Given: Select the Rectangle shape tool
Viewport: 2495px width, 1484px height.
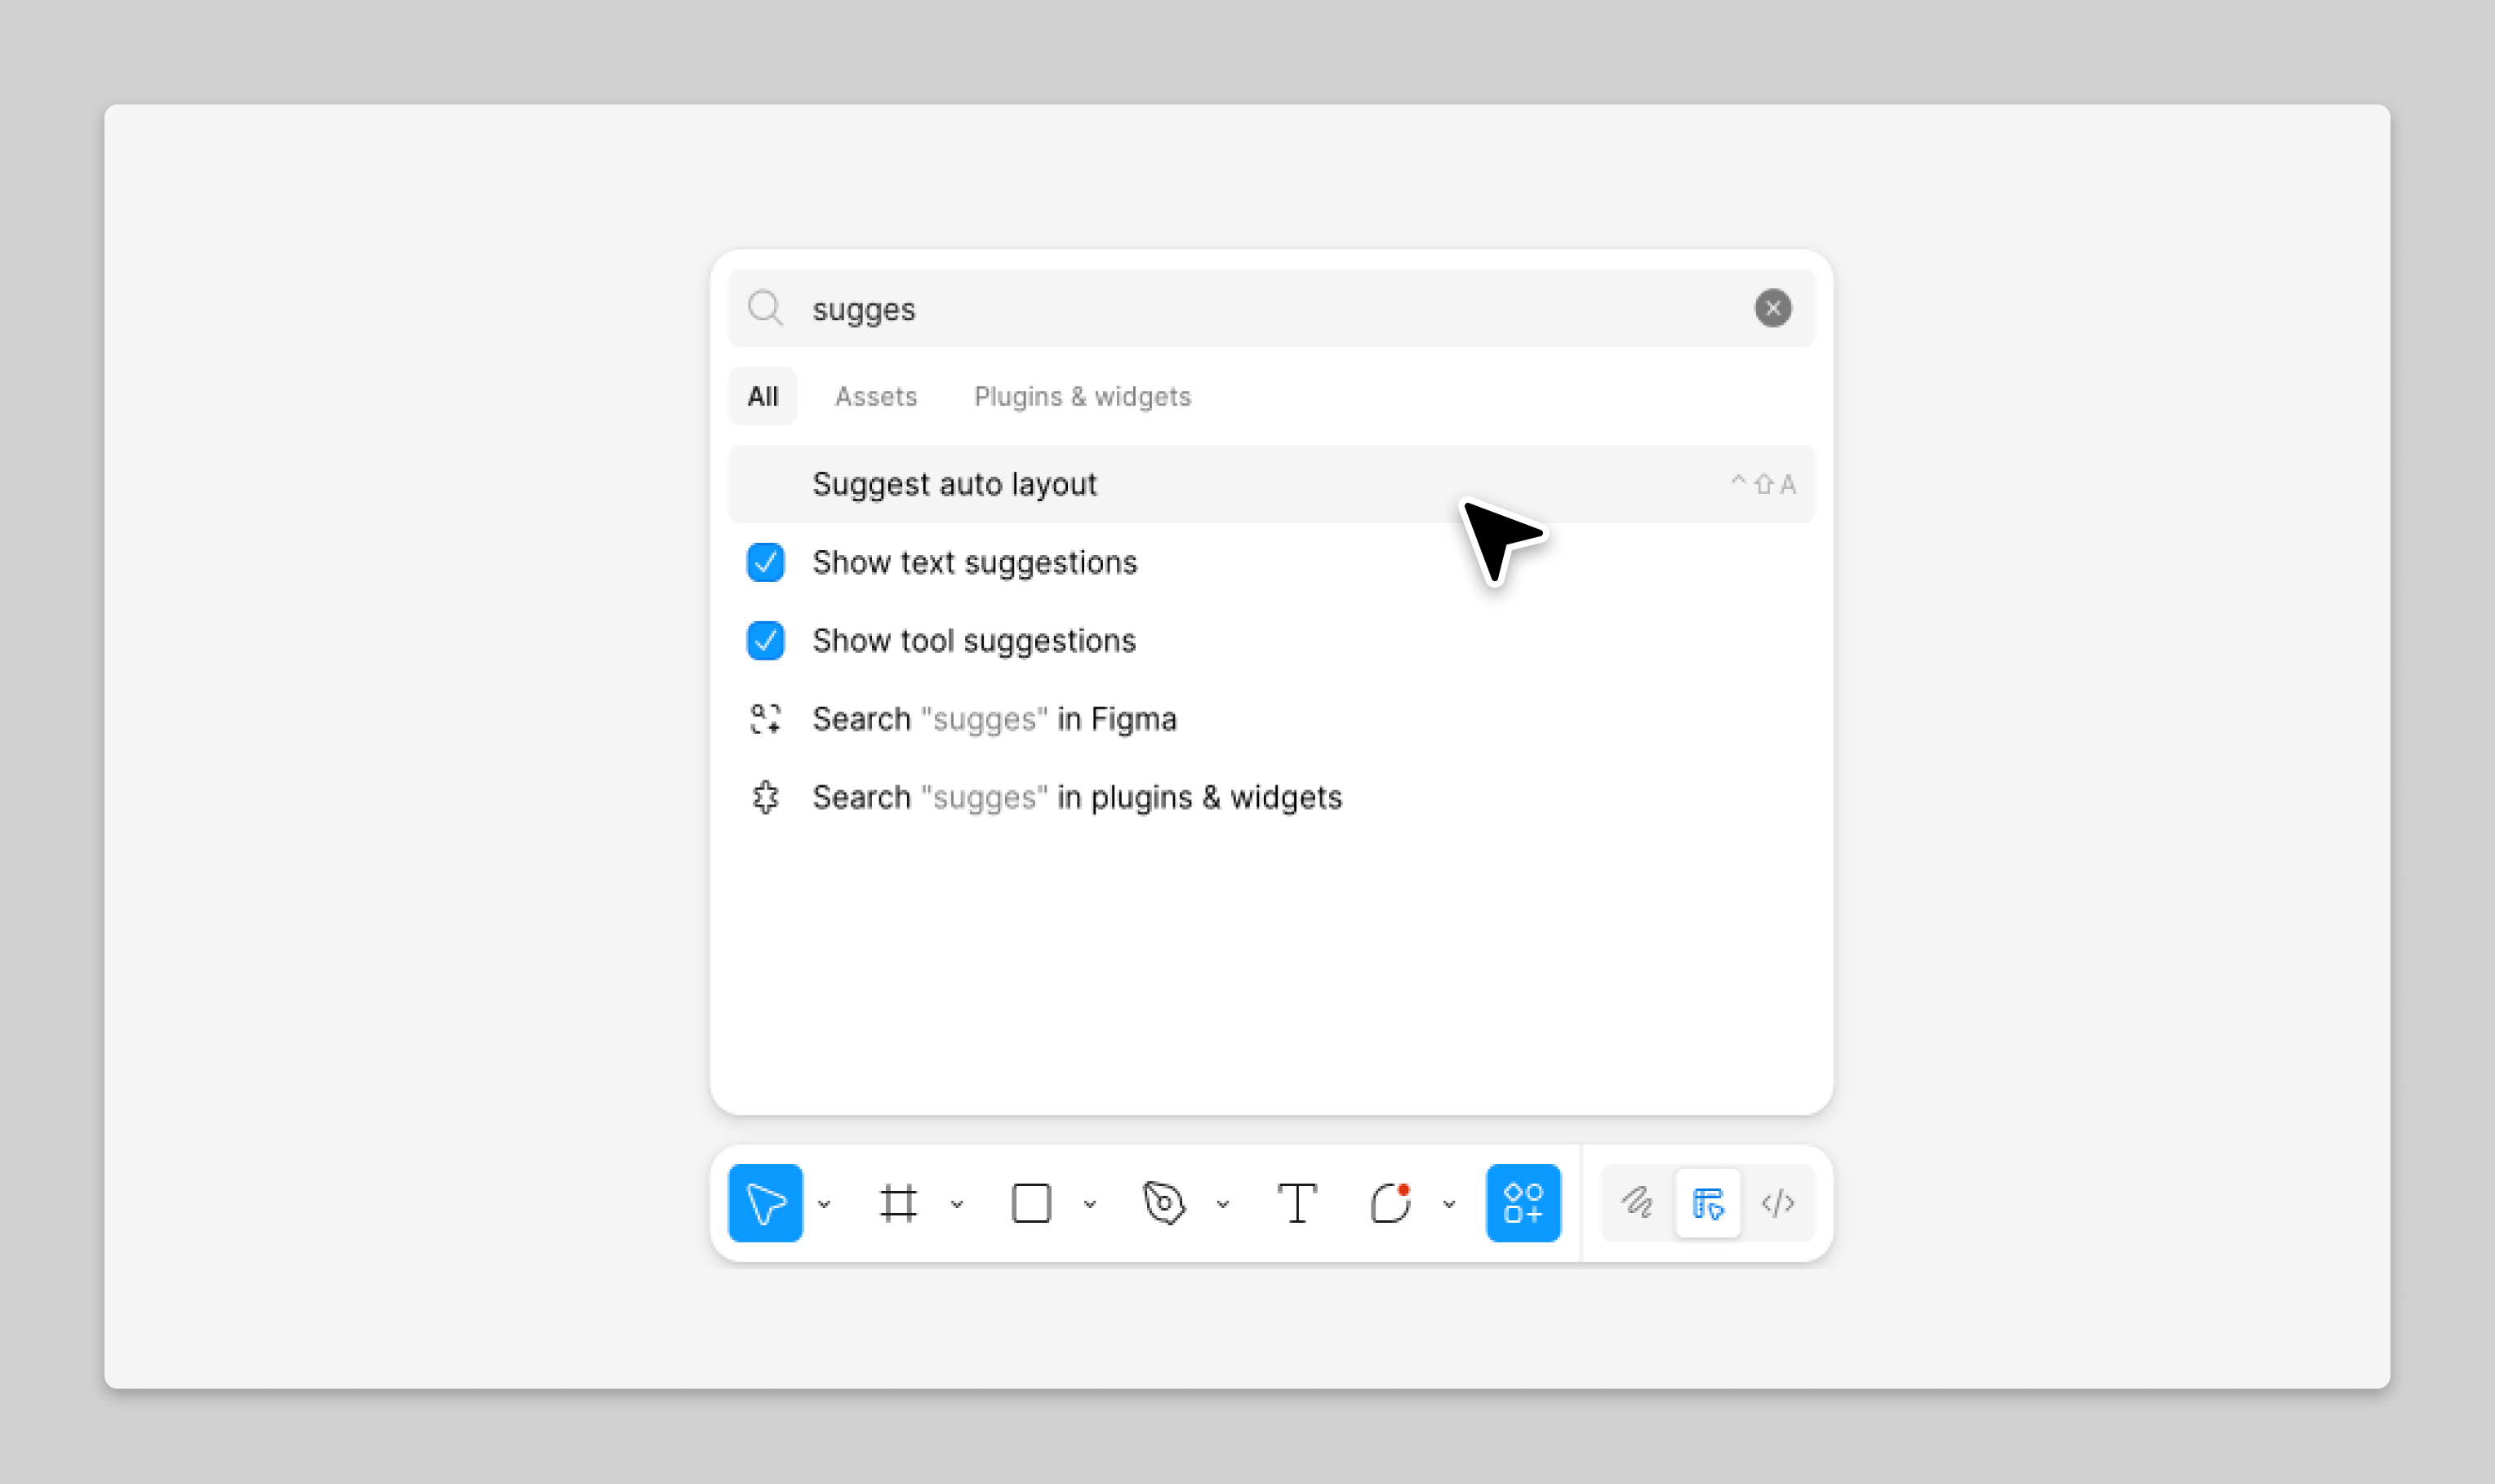Looking at the screenshot, I should click(1031, 1203).
